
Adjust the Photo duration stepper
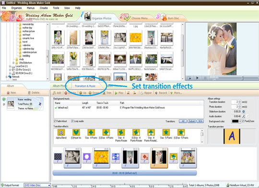click(239, 107)
